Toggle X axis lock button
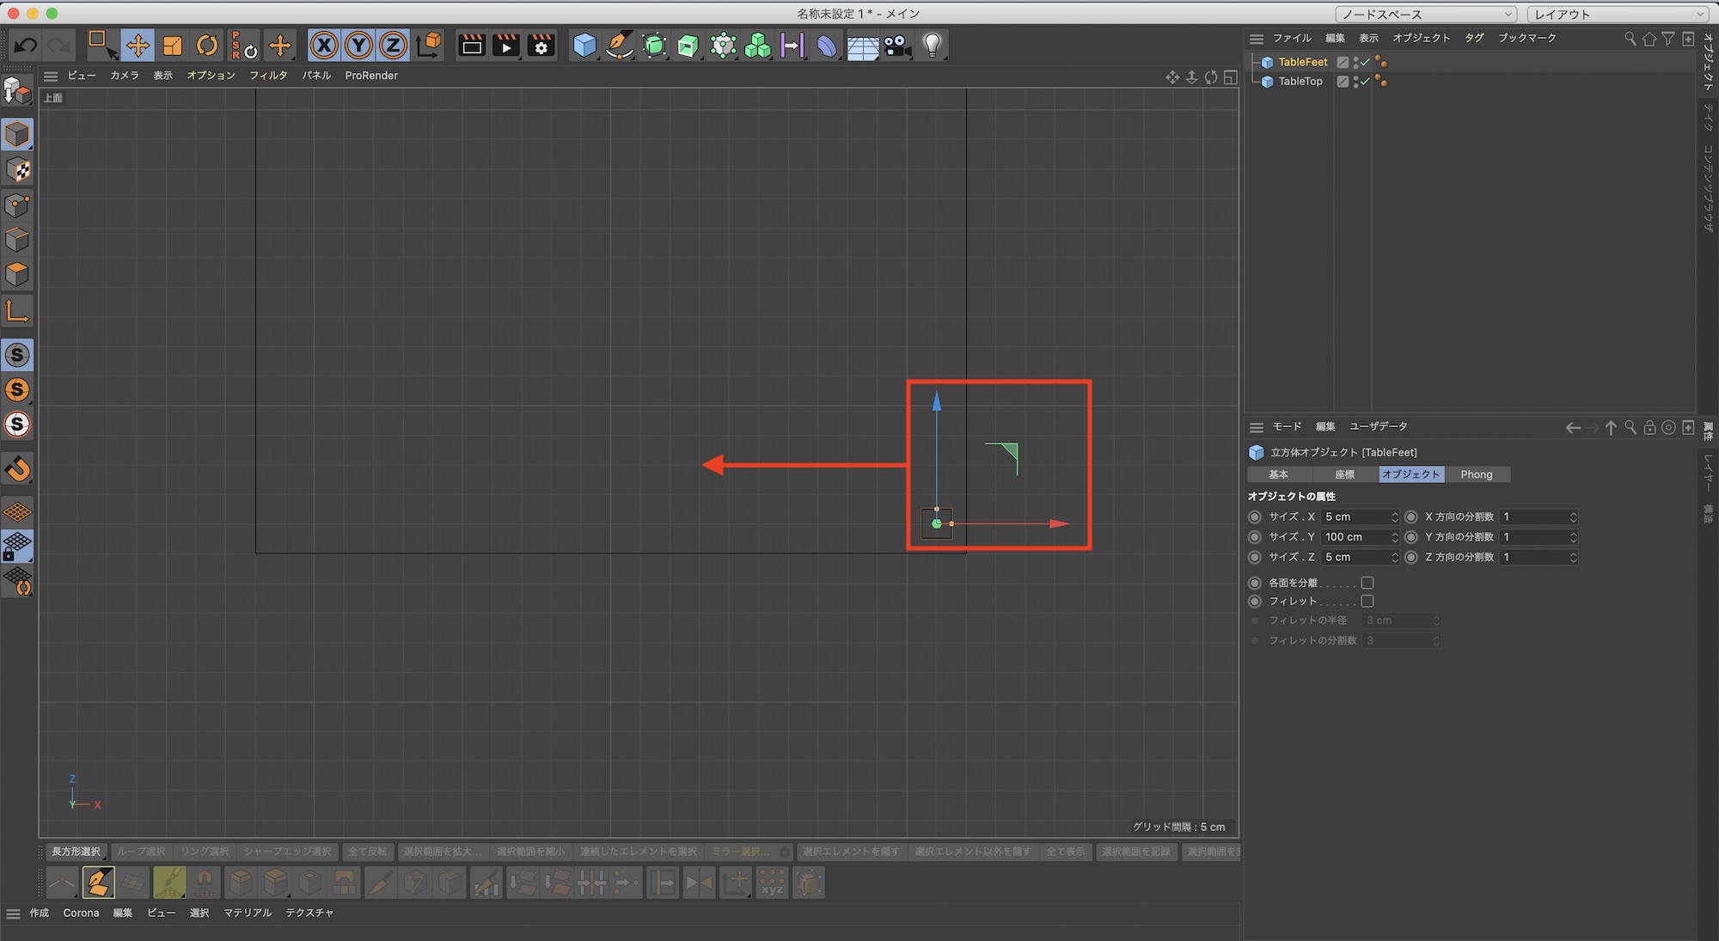 (x=324, y=46)
